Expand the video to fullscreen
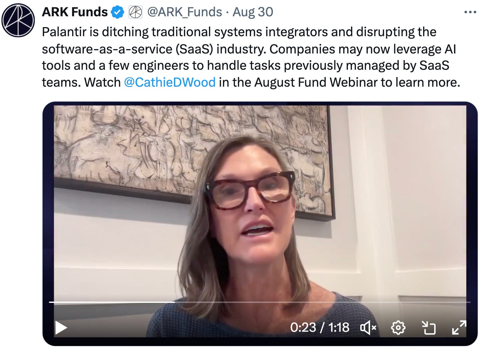 459,327
